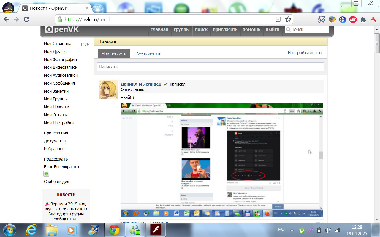Switch to Chrome in the taskbar
The width and height of the screenshot is (380, 237).
[114, 230]
